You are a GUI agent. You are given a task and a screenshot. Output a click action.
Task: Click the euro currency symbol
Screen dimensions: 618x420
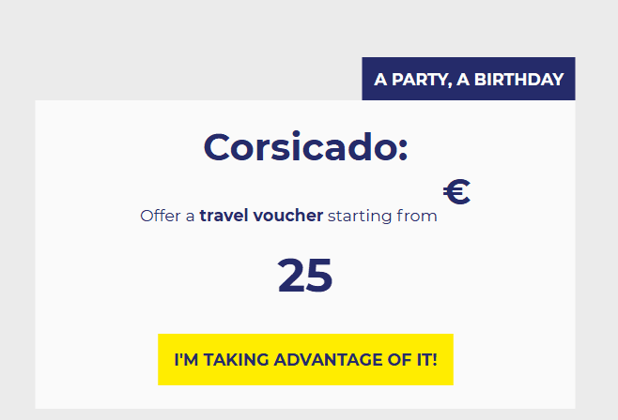456,192
